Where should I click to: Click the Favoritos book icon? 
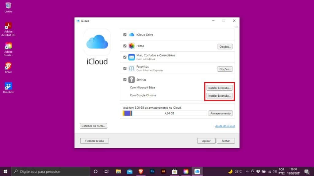click(132, 68)
